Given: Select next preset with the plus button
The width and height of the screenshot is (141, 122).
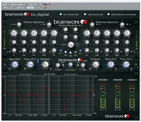Looking at the screenshot, I should click(23, 7).
